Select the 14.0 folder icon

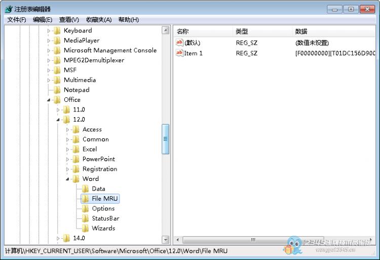click(x=66, y=238)
